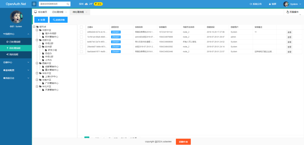
Task: Click the 后台首页 monitor icon
Action: [x=35, y=12]
